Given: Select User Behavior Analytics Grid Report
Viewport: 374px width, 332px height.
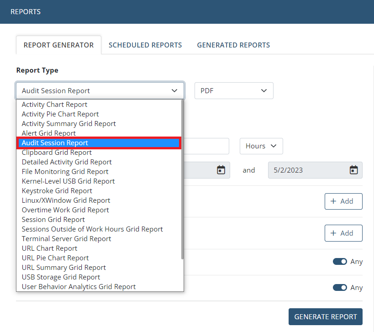Looking at the screenshot, I should 79,287.
